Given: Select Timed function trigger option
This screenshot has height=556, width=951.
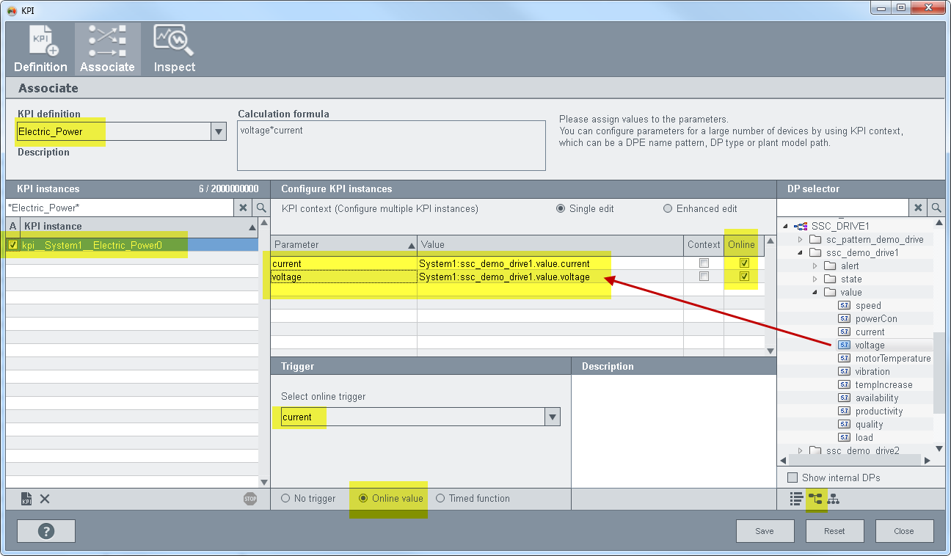Looking at the screenshot, I should pyautogui.click(x=440, y=499).
